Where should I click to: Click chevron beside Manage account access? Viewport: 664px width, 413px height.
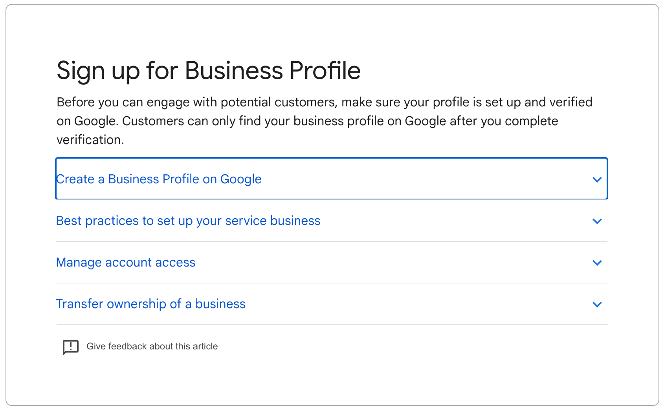click(597, 263)
